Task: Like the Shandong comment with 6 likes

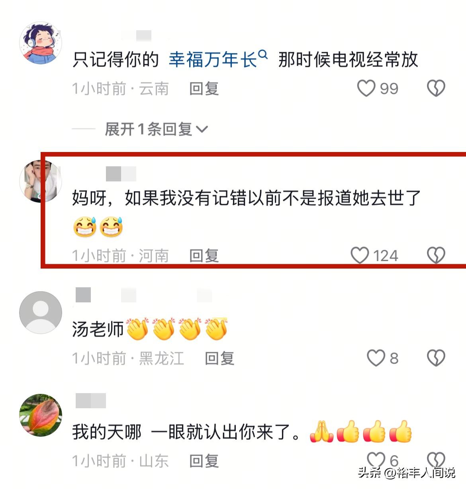Action: pos(376,460)
